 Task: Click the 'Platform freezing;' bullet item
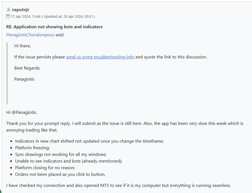click(32, 148)
